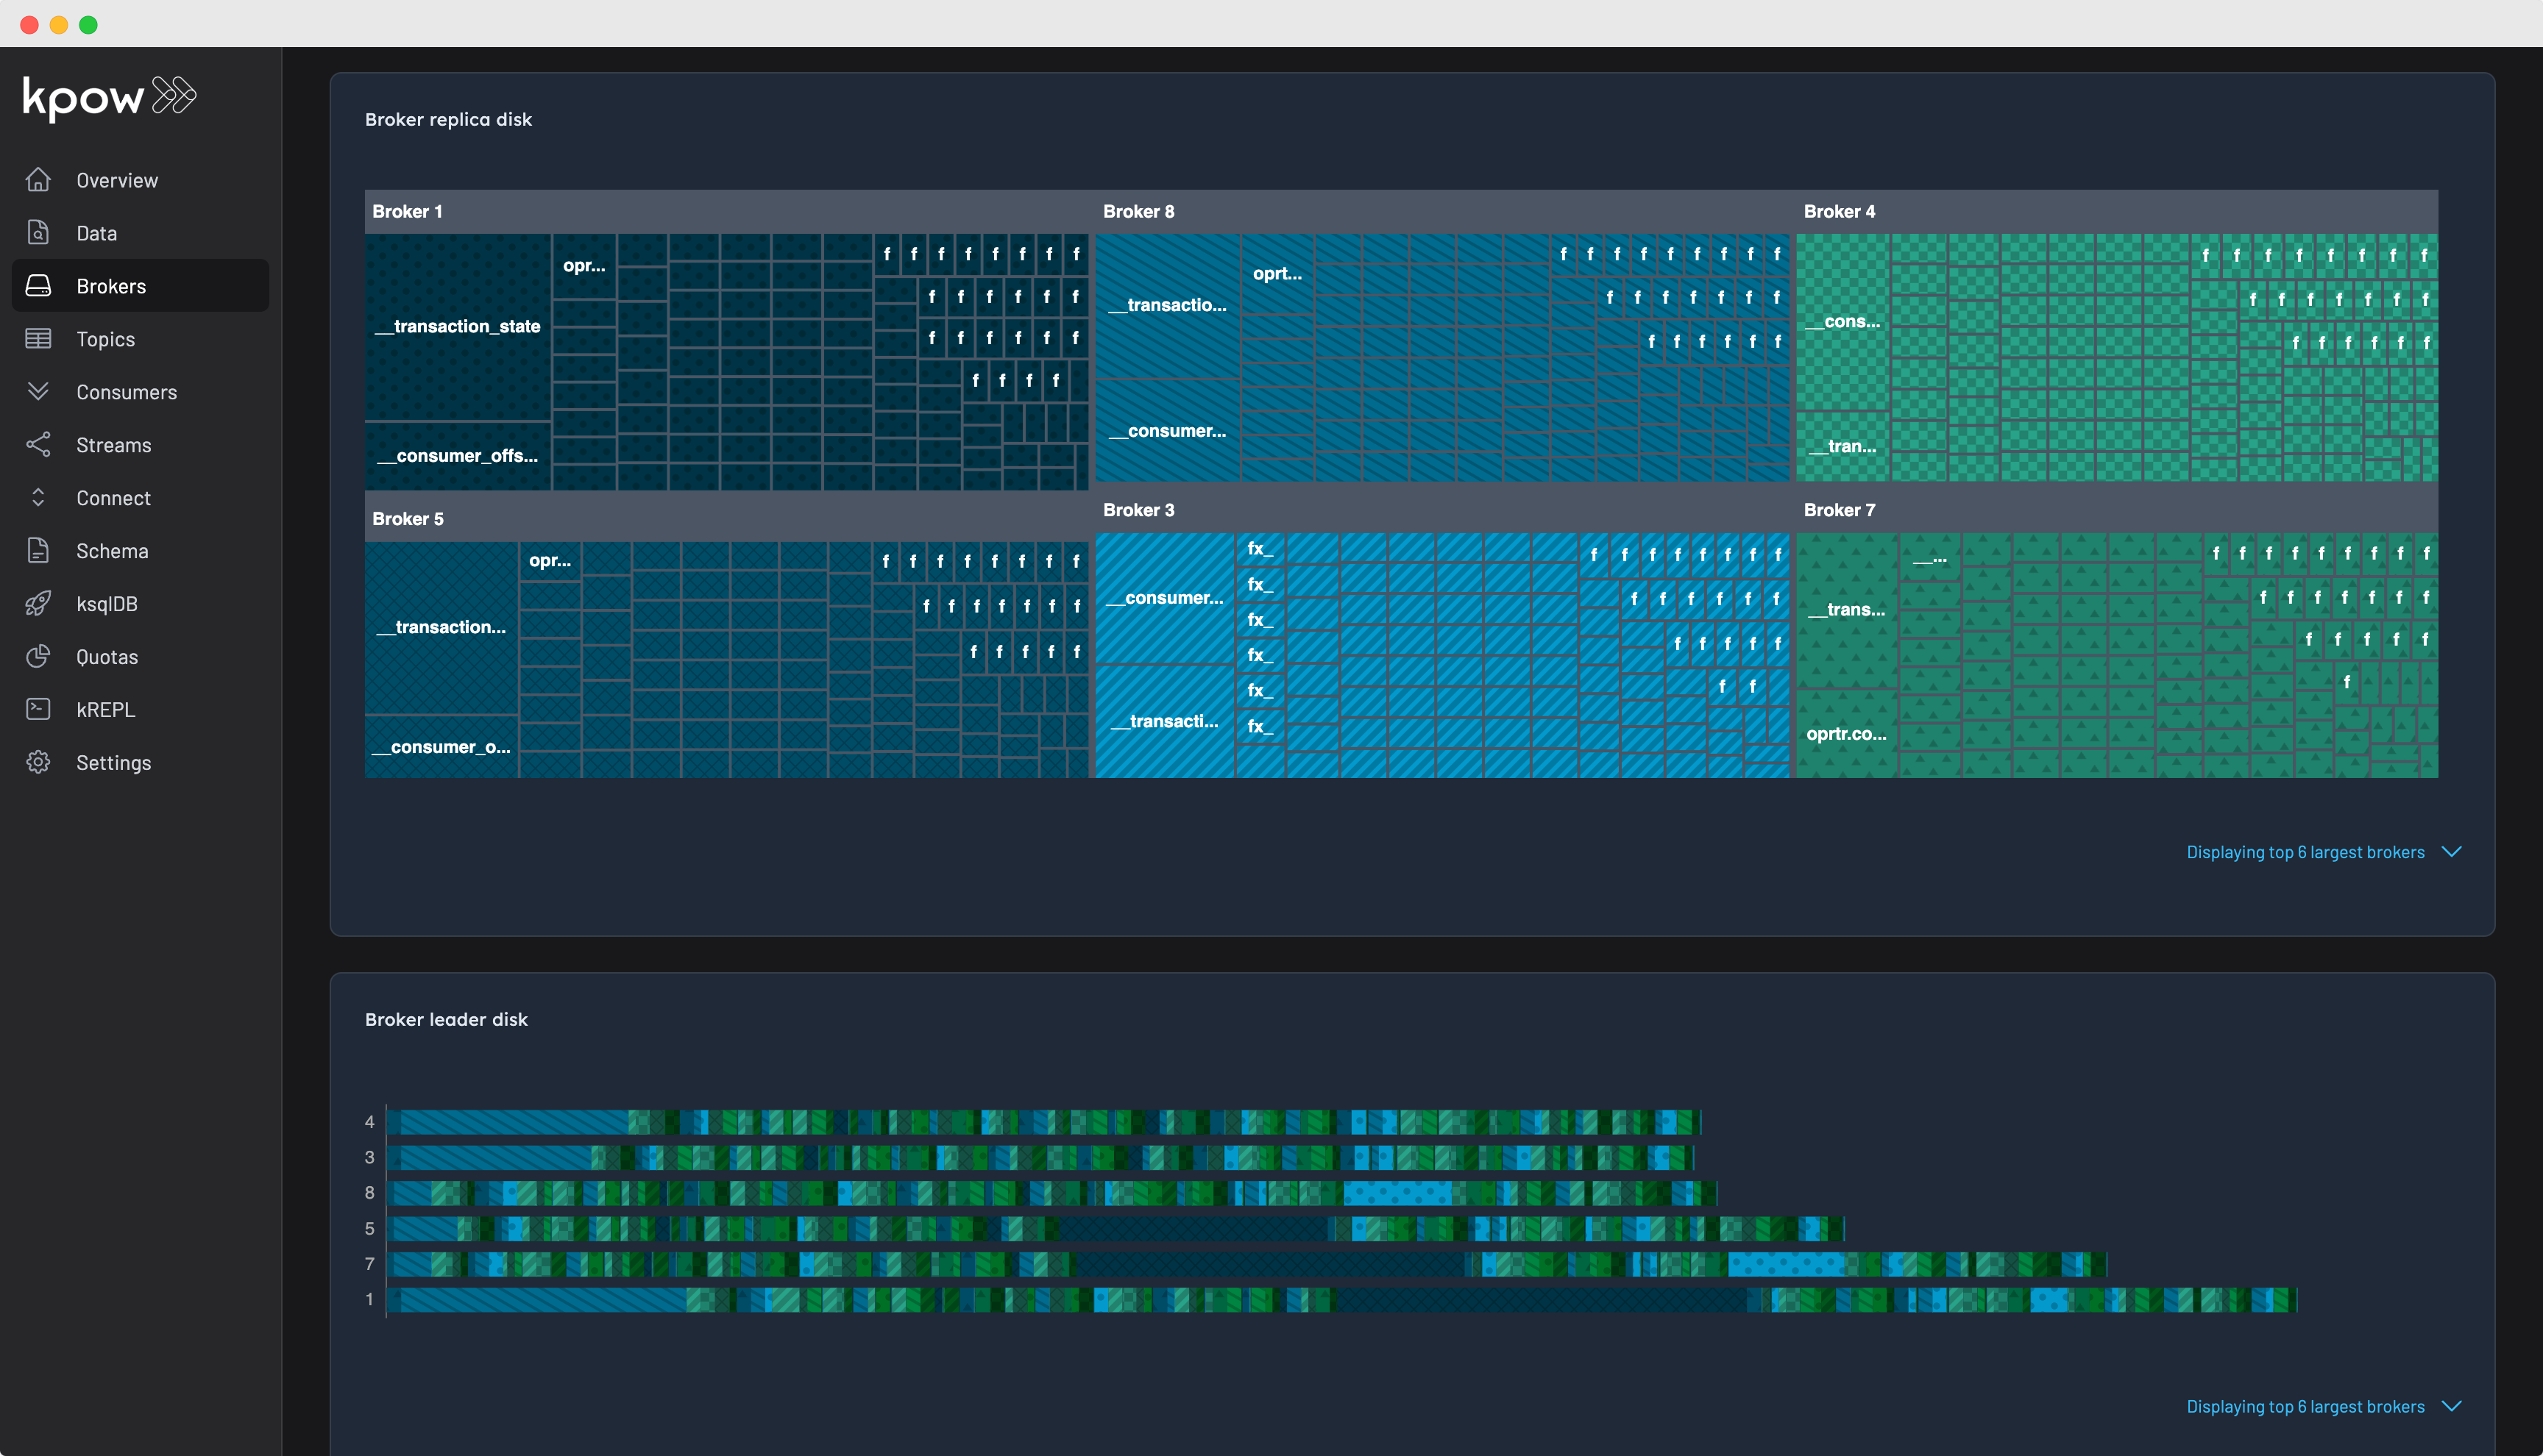Click the Quotas pie chart icon
Viewport: 2543px width, 1456px height.
click(38, 657)
